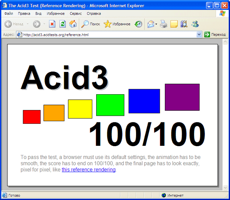The height and width of the screenshot is (200, 230).
Task: Click the Acid3 heading text
Action: [65, 77]
